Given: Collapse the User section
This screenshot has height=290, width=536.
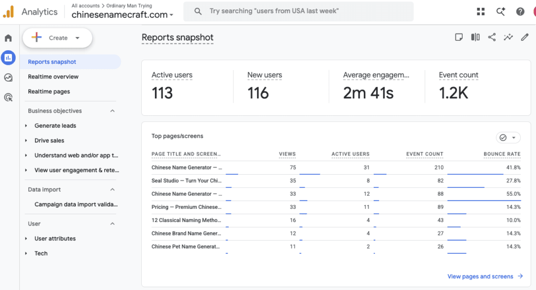Looking at the screenshot, I should [113, 224].
